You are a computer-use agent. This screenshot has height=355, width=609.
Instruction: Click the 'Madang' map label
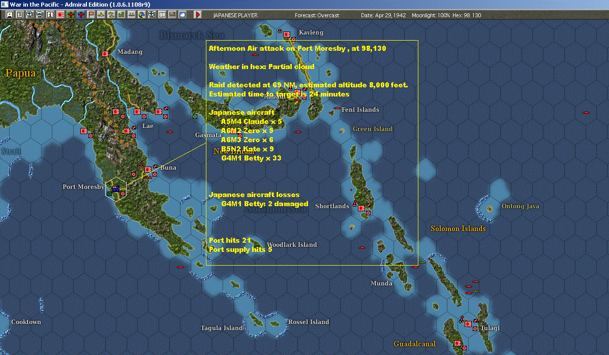130,52
